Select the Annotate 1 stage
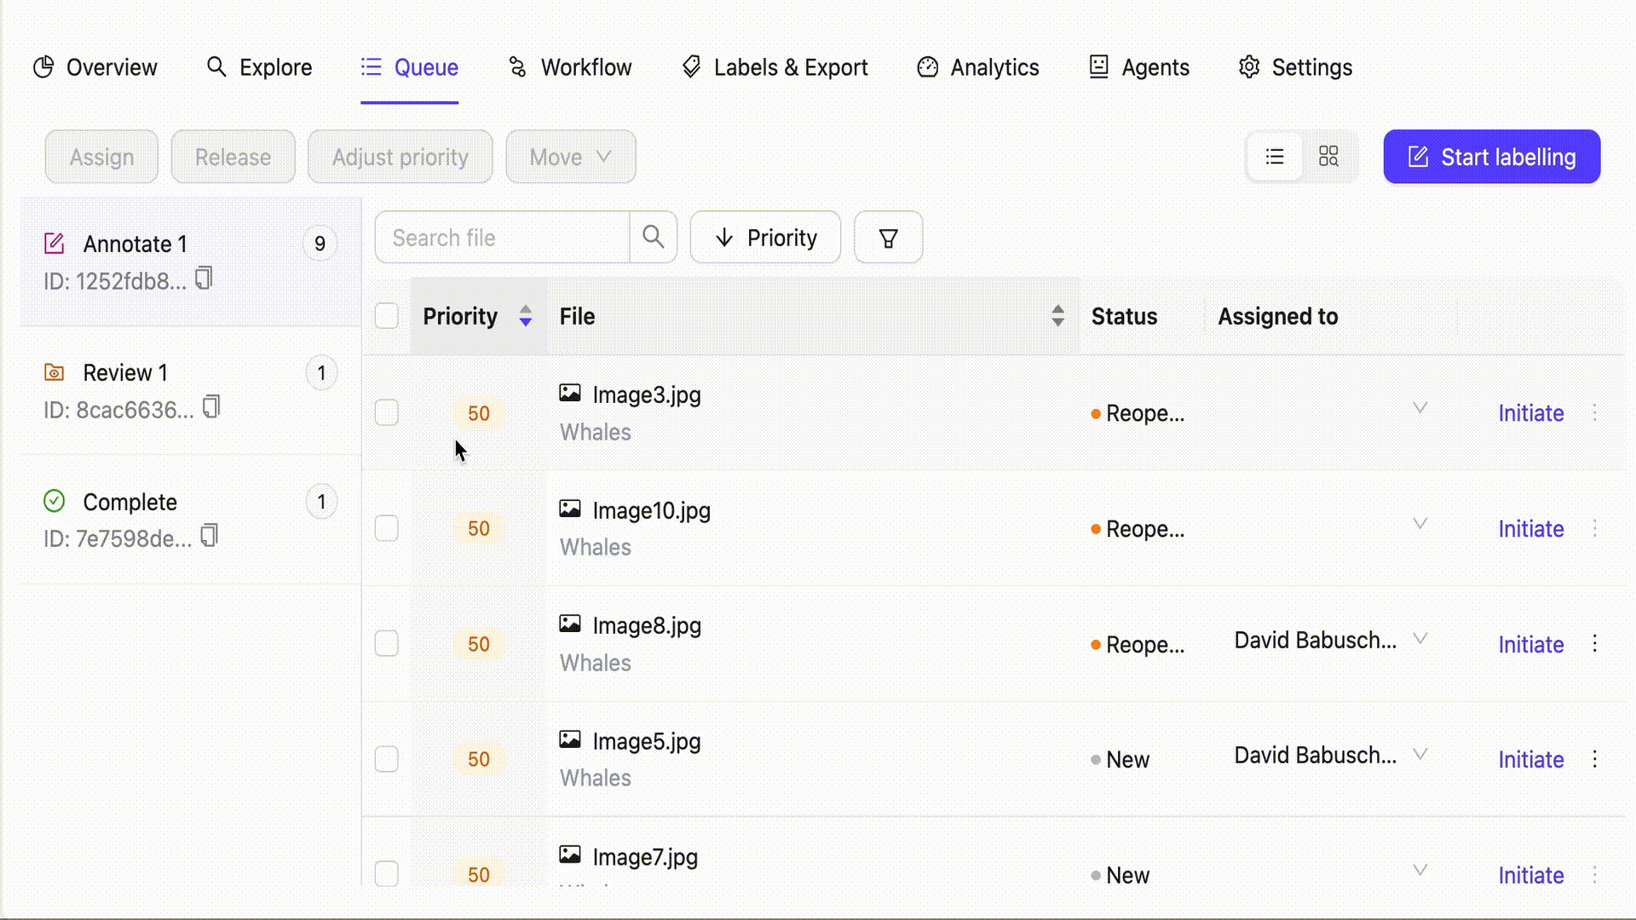The height and width of the screenshot is (920, 1636). (191, 262)
